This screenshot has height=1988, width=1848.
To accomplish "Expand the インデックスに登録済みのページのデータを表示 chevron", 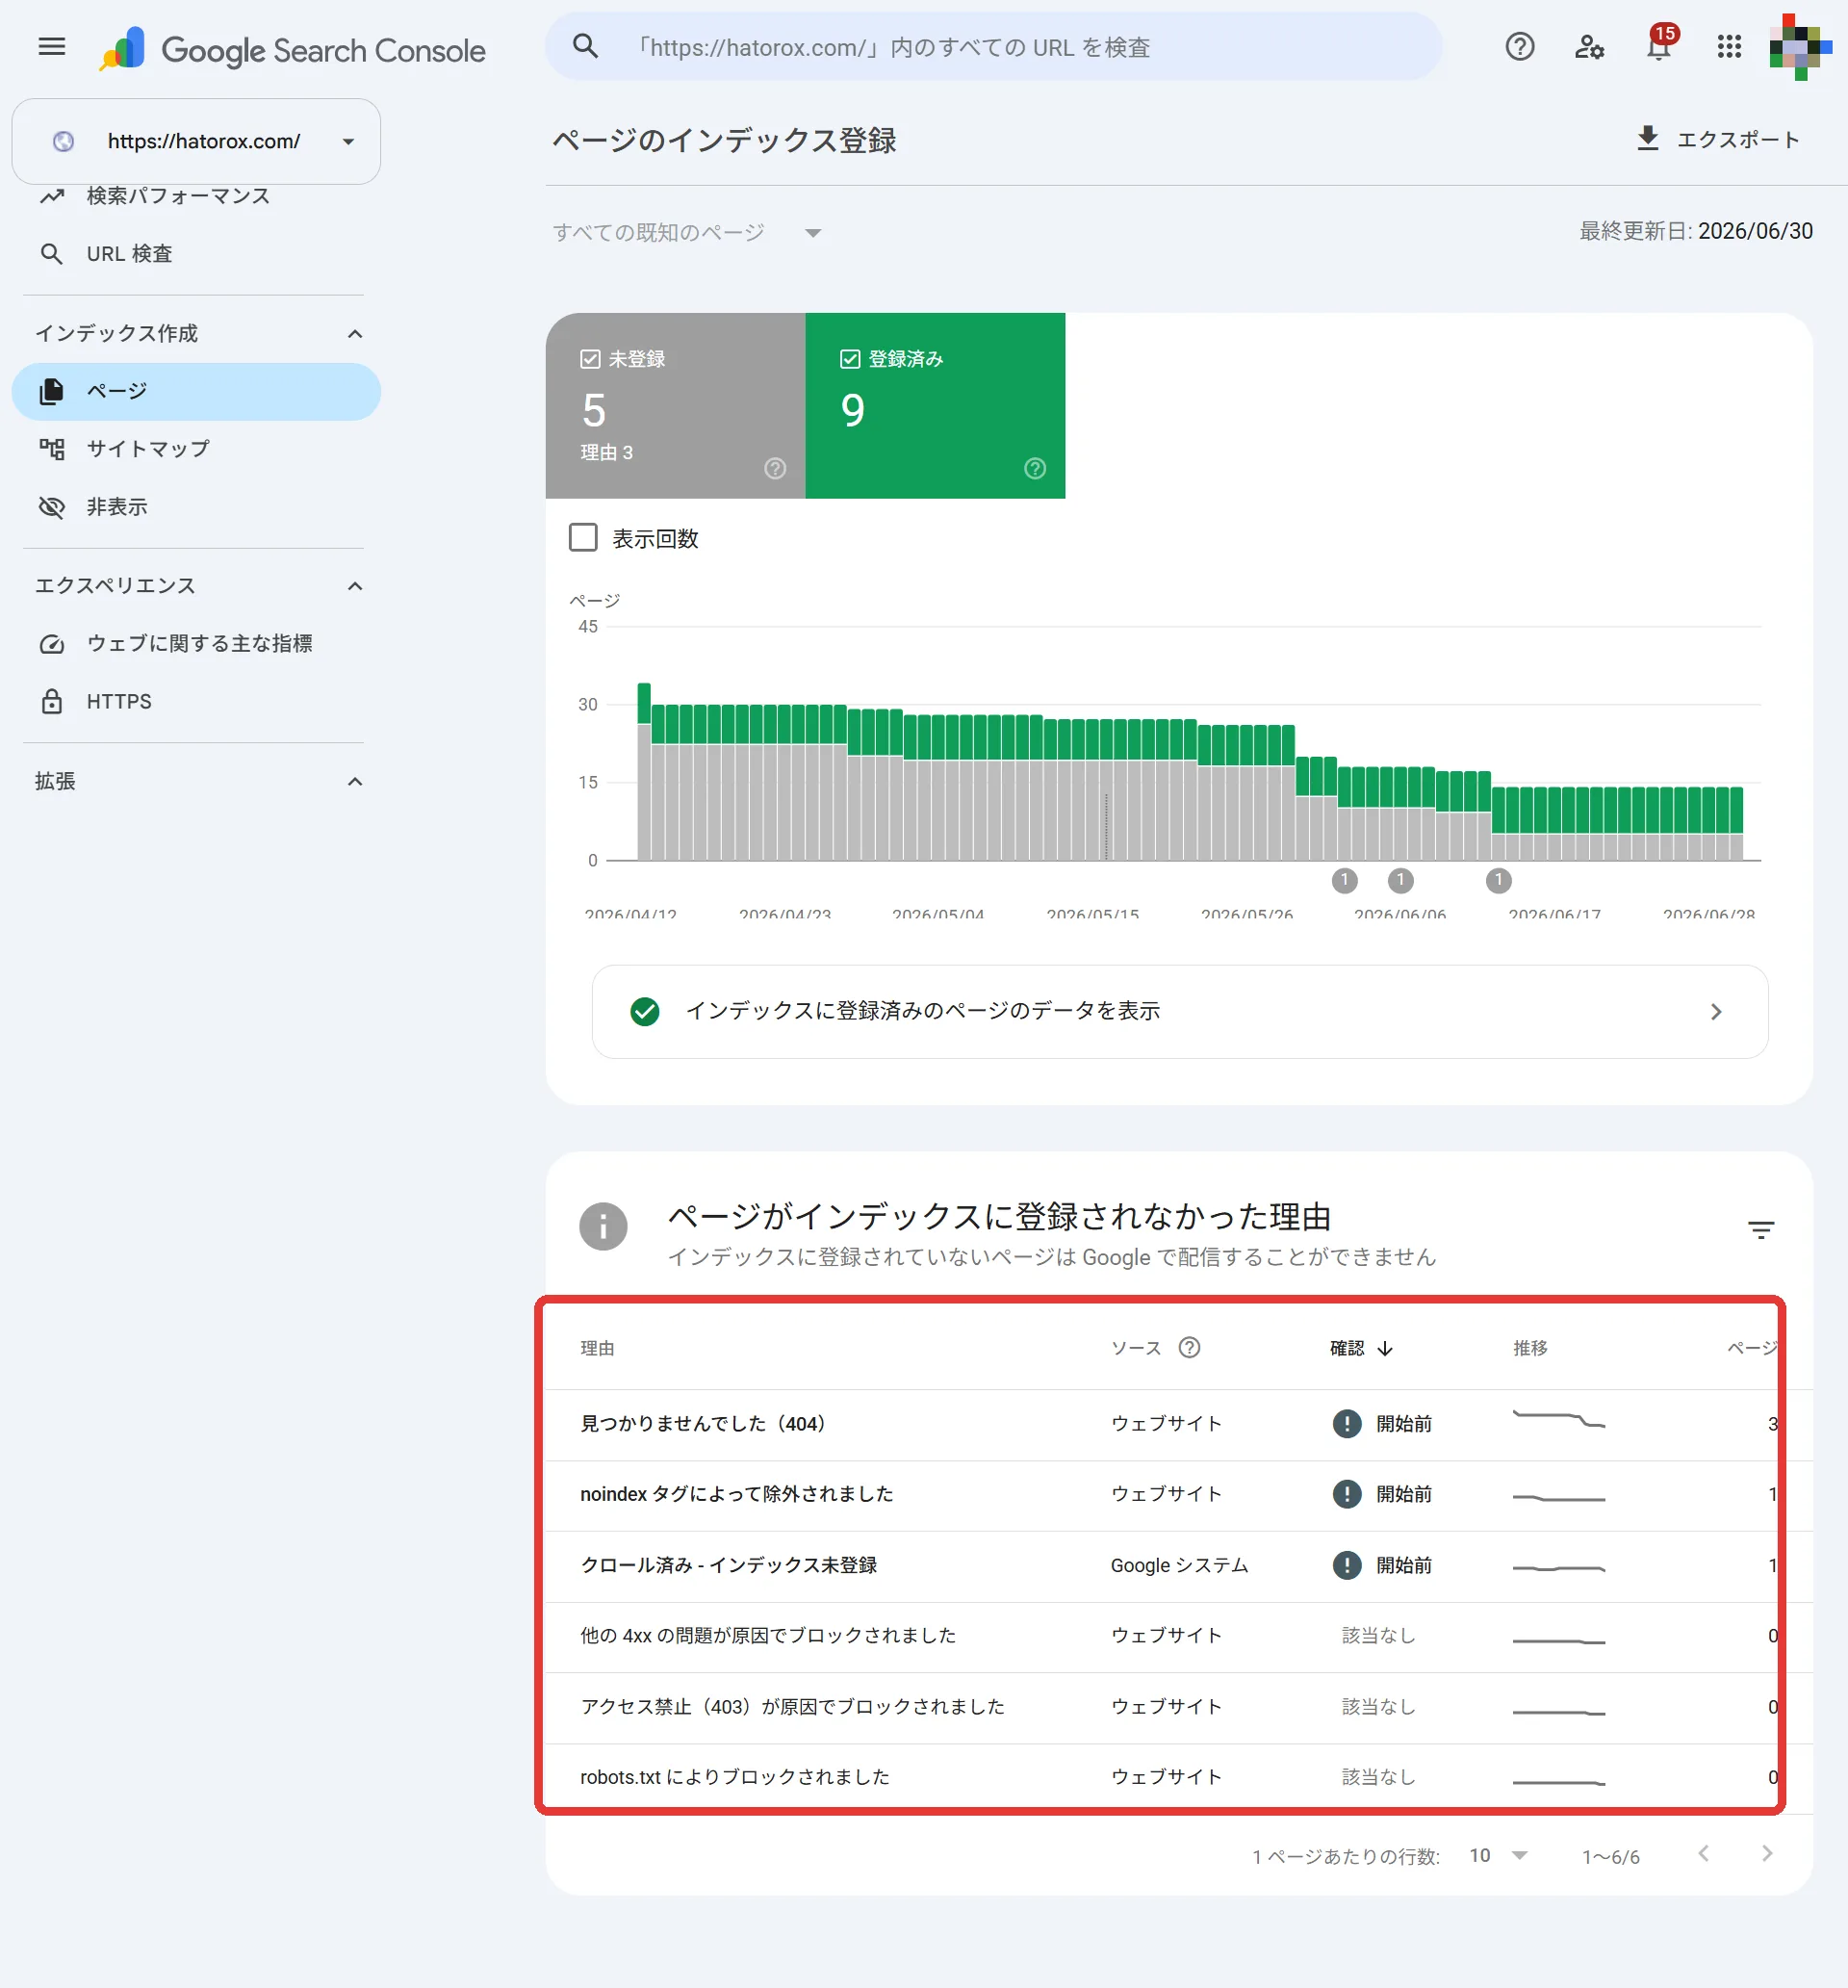I will coord(1716,1012).
